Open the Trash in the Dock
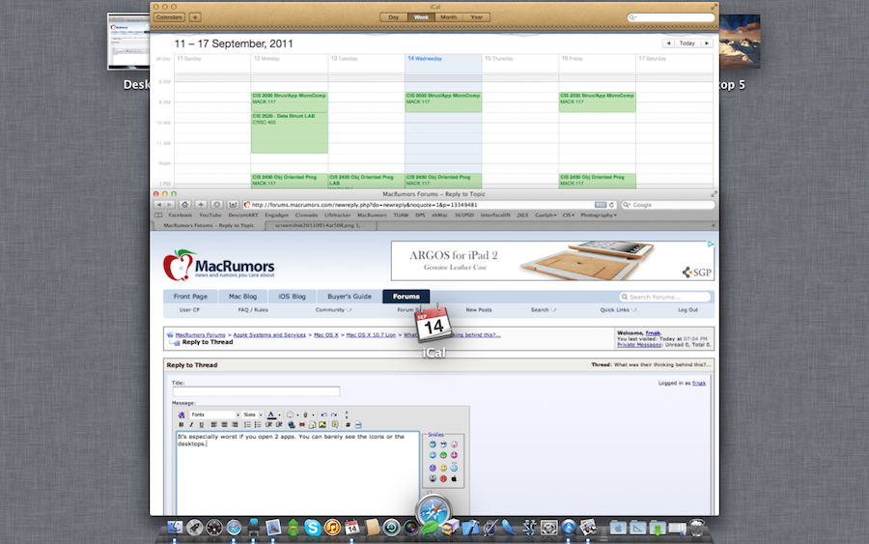The width and height of the screenshot is (869, 544). [697, 528]
